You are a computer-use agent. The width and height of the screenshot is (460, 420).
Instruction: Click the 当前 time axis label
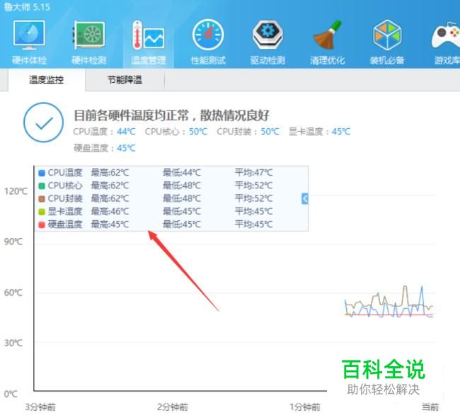tap(430, 407)
